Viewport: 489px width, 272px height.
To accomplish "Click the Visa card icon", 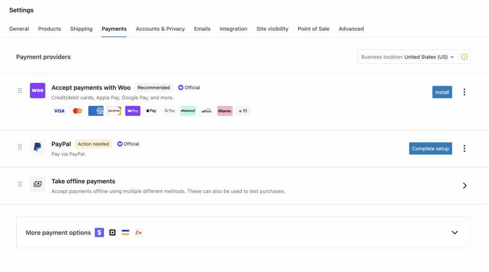I will pos(59,111).
